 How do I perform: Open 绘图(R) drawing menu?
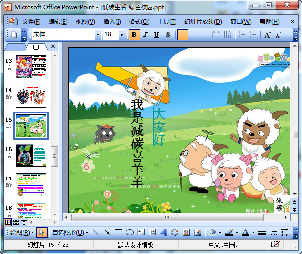[22, 233]
